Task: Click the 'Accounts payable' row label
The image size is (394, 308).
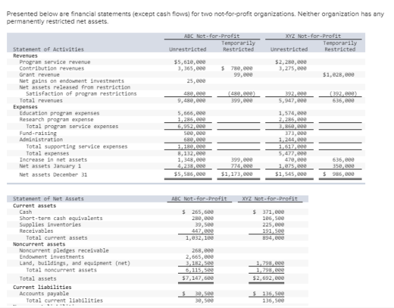Action: pyautogui.click(x=44, y=293)
